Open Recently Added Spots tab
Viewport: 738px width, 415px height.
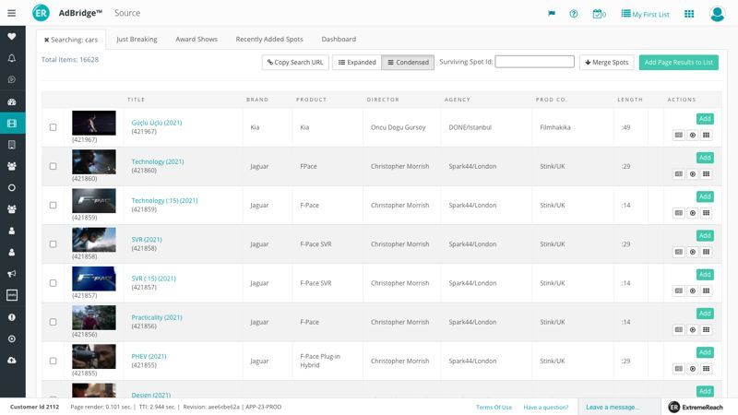pos(269,39)
